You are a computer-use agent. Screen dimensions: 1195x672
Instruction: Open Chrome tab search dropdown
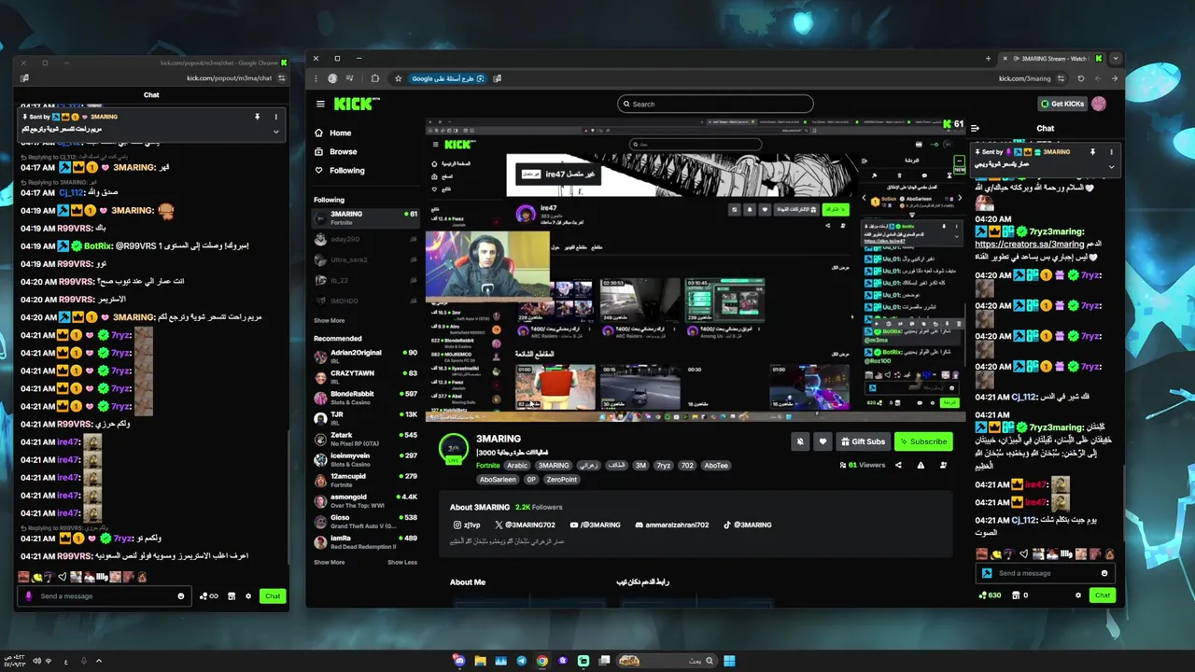coord(1115,59)
